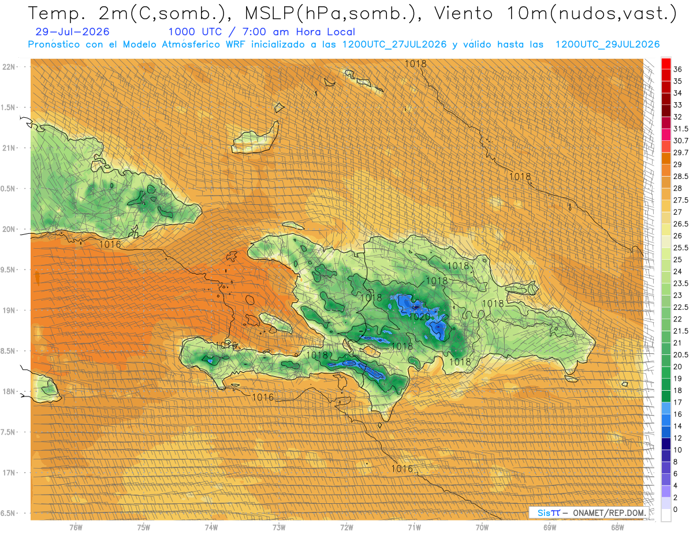Click legend value 4

point(676,486)
